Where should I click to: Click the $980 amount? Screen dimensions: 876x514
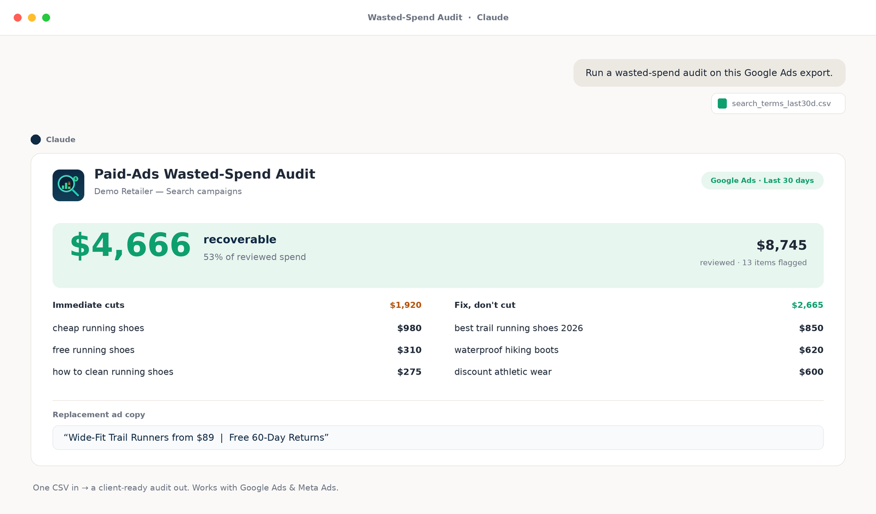[x=409, y=328]
